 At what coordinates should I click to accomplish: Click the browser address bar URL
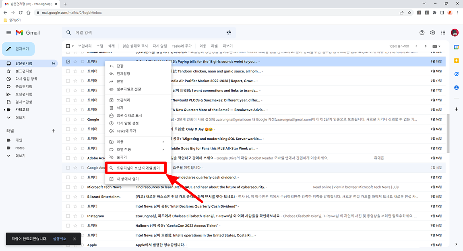(x=72, y=13)
